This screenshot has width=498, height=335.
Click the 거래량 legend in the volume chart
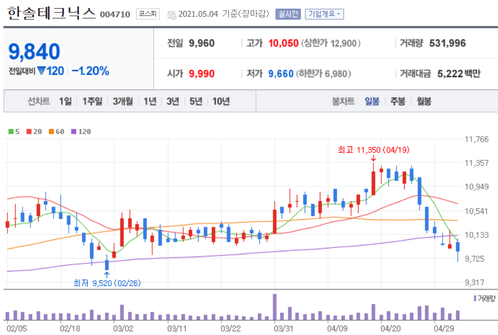484,299
